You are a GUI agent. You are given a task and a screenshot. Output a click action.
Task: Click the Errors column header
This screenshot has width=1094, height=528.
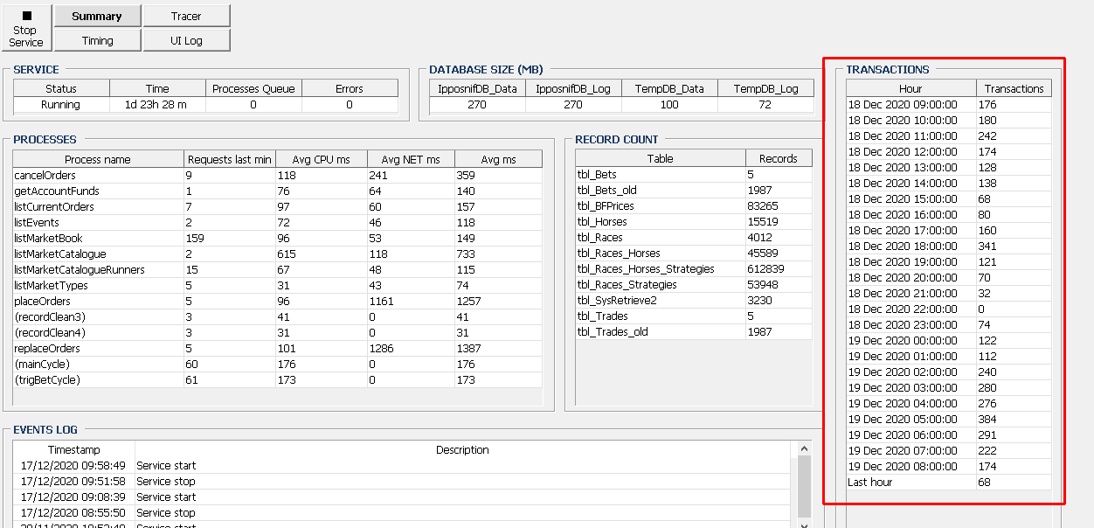(x=350, y=88)
